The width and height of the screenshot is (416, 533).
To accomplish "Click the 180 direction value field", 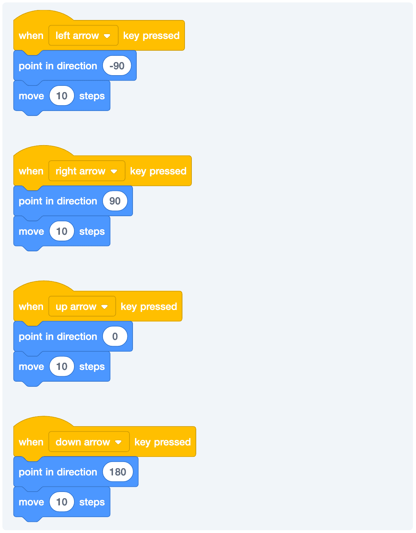I will (x=118, y=472).
